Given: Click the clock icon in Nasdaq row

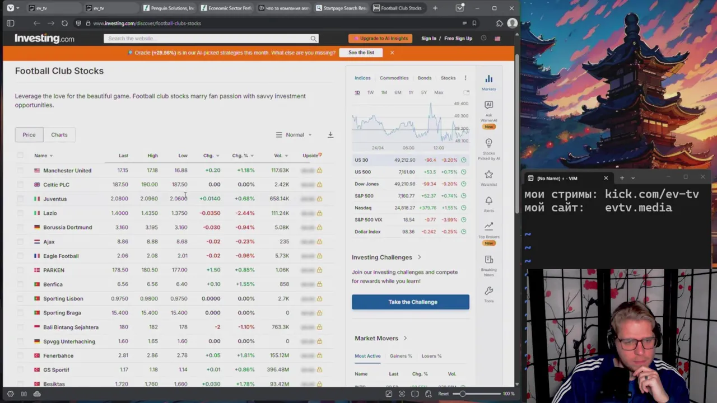Looking at the screenshot, I should click(463, 208).
